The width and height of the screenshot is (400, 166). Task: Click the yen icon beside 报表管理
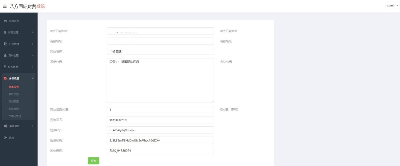(x=5, y=67)
